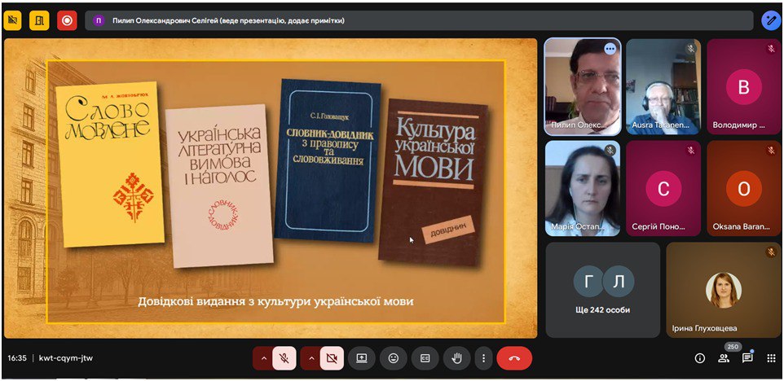Click the blue pen icon at top right
The height and width of the screenshot is (381, 784).
[x=770, y=20]
